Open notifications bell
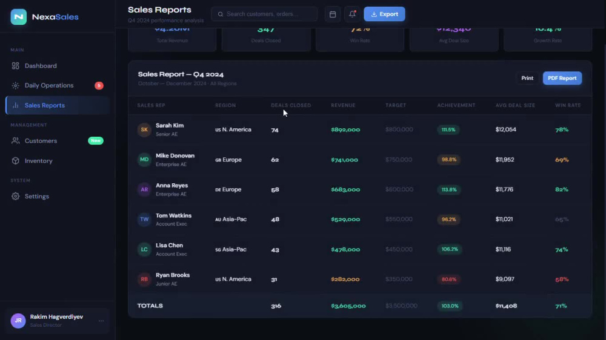This screenshot has height=340, width=606. (x=352, y=15)
